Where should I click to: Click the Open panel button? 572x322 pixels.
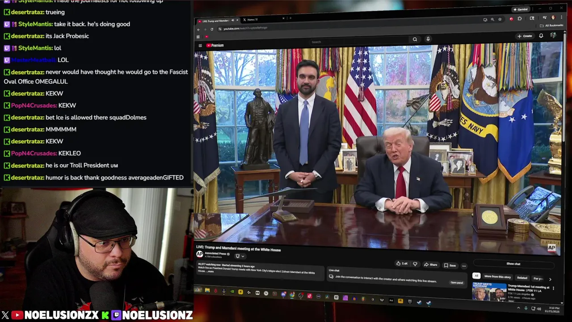click(457, 283)
